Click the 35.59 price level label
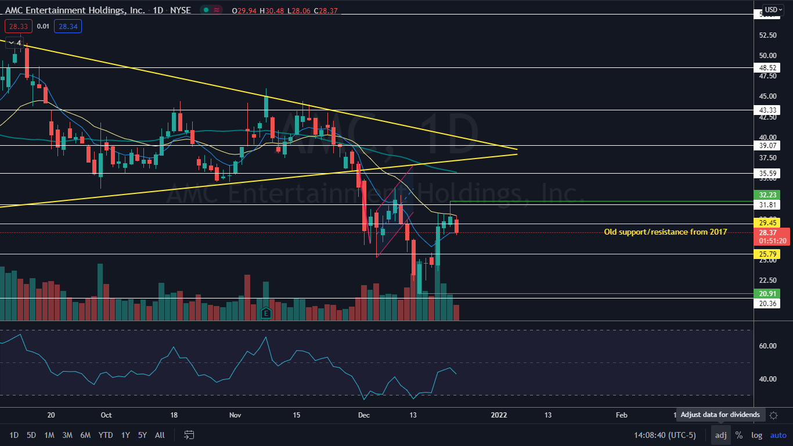 click(767, 173)
